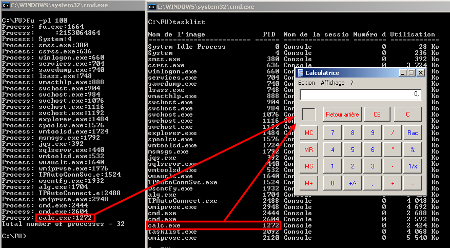
Task: Open the Affichage menu
Action: (332, 83)
